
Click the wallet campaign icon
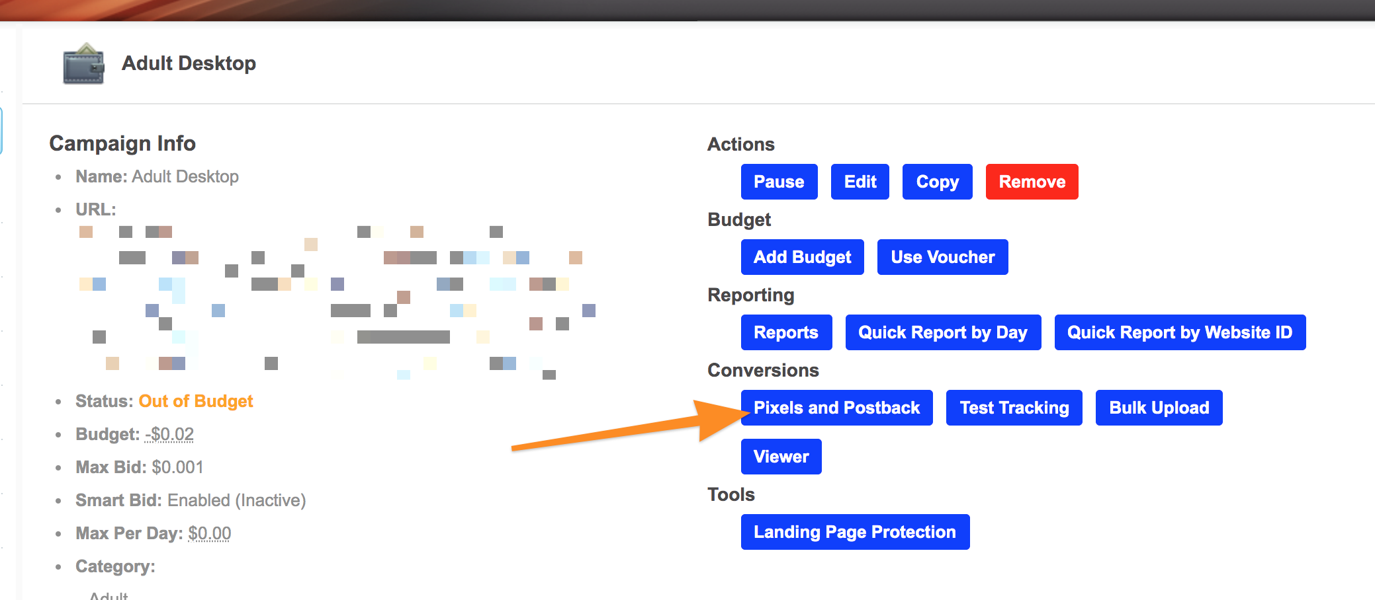pos(83,64)
